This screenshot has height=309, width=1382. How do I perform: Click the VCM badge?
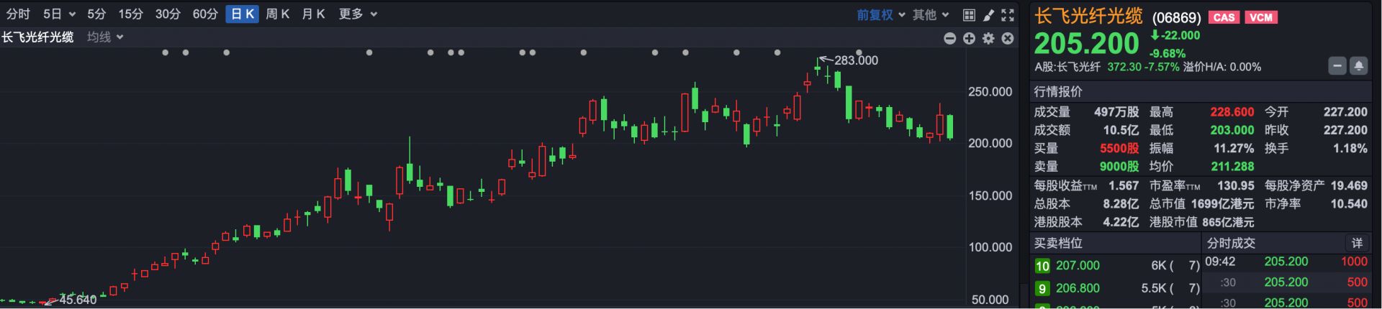tap(1261, 17)
